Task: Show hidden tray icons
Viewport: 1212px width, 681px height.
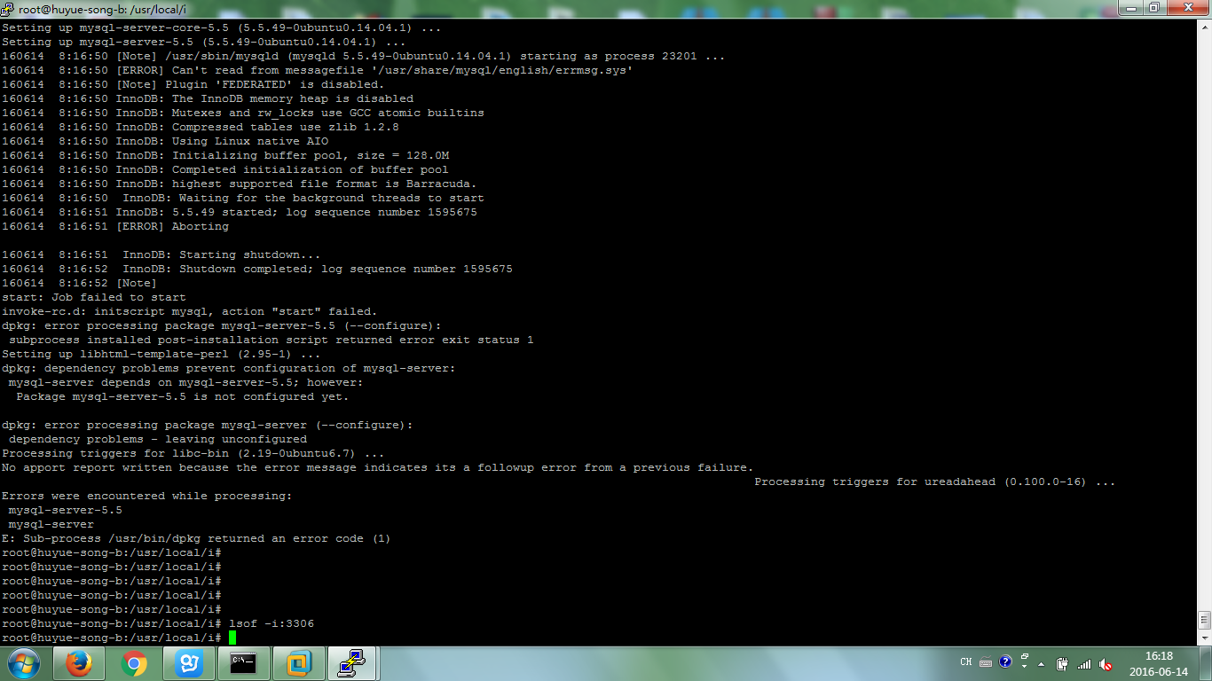Action: [x=1042, y=664]
